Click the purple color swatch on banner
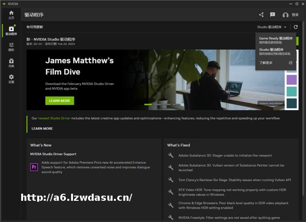The width and height of the screenshot is (306, 222). (291, 79)
